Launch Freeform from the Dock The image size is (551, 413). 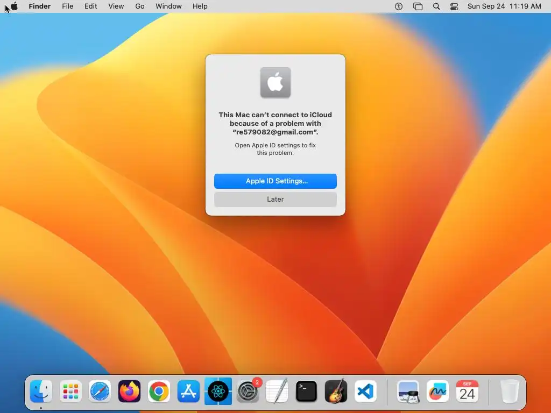click(x=437, y=391)
